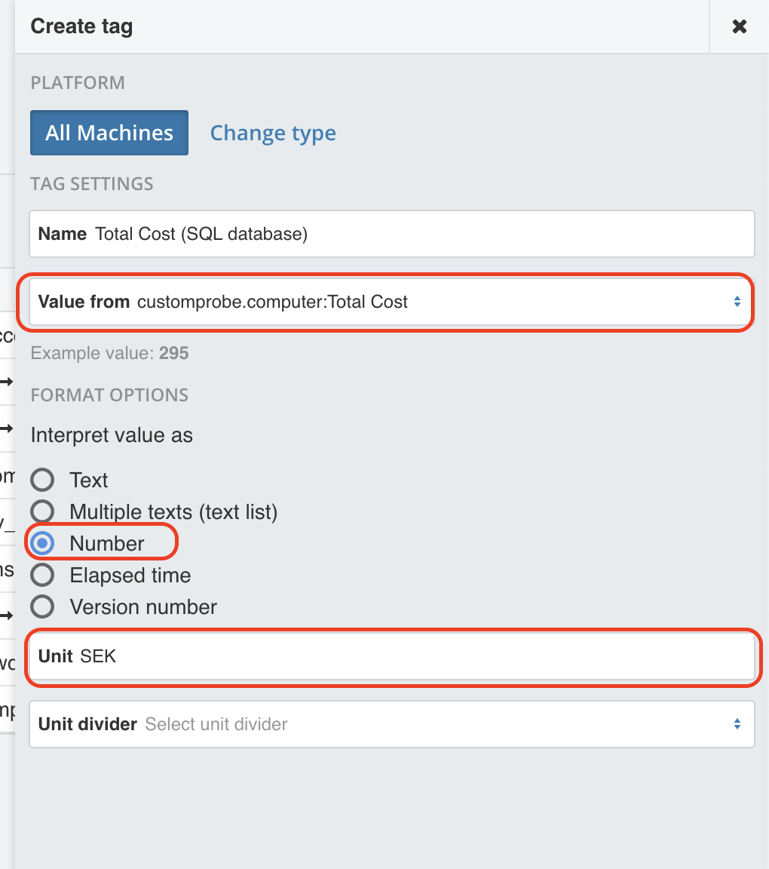This screenshot has width=769, height=869.
Task: Click the Unit divider dropdown arrows
Action: (737, 724)
